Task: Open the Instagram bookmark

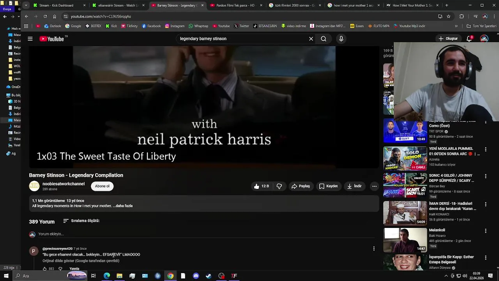Action: click(x=175, y=26)
